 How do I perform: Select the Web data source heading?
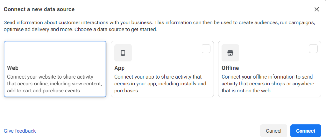(13, 68)
